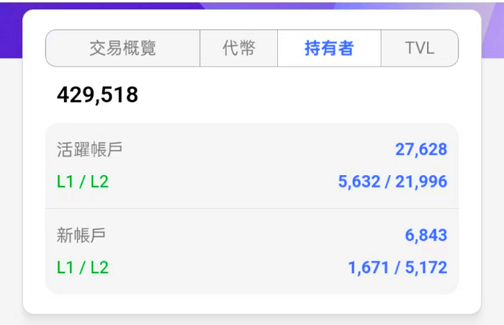Open the 代幣 tab
The height and width of the screenshot is (325, 504).
click(x=238, y=48)
